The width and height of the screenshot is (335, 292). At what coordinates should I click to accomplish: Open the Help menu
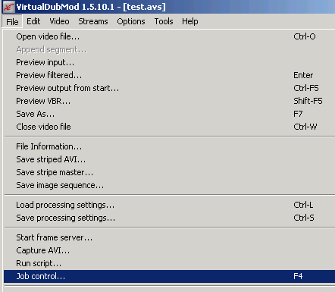[x=190, y=21]
